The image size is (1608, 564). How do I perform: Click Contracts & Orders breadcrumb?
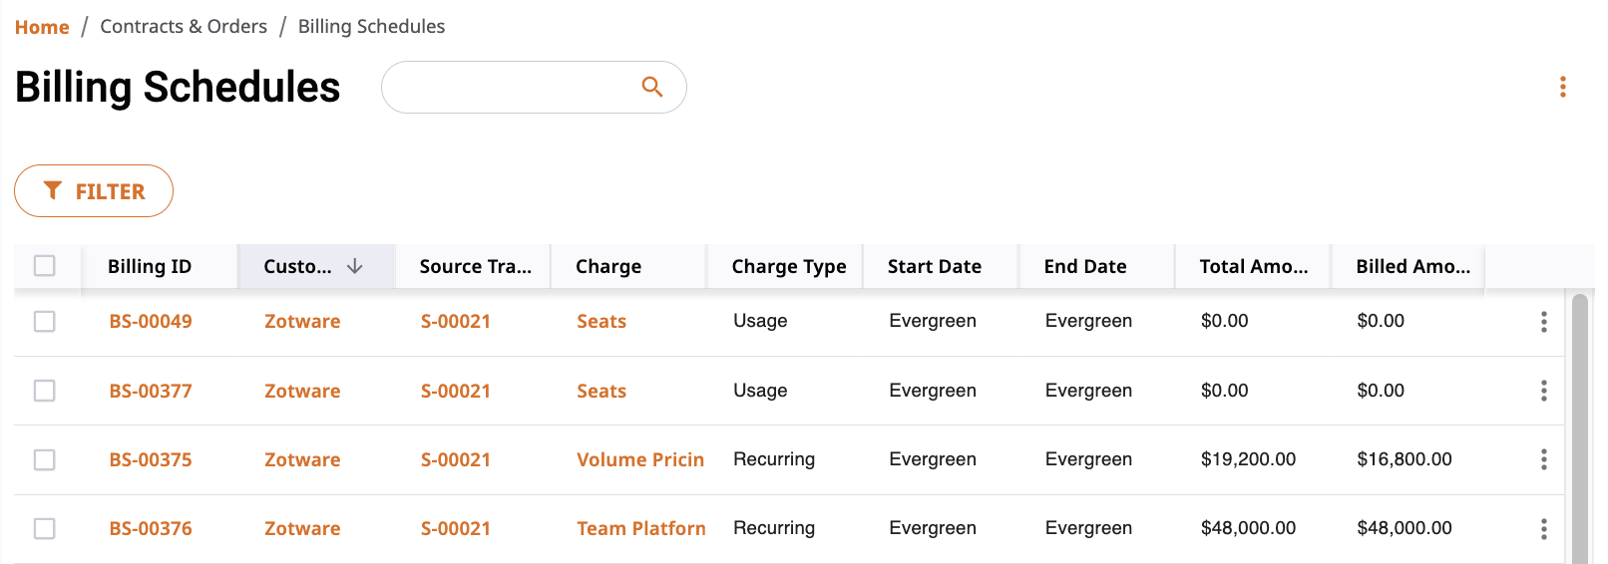click(x=184, y=27)
